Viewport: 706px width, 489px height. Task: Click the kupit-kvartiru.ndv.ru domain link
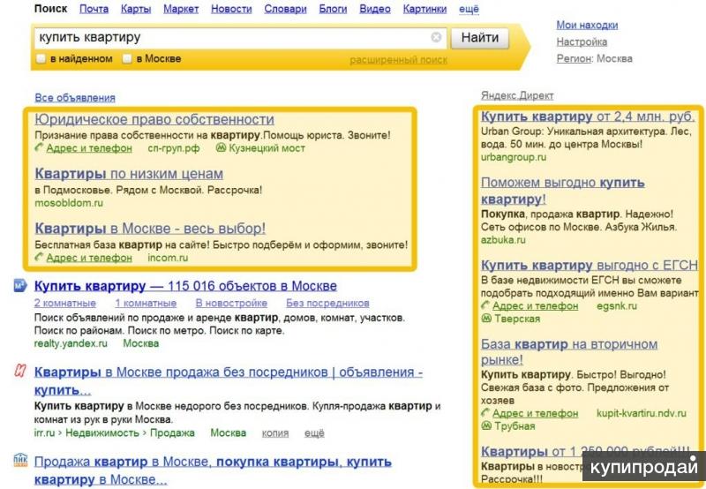click(x=642, y=413)
